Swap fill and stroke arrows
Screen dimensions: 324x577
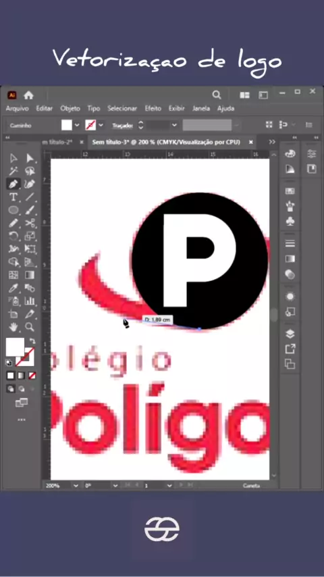point(32,341)
